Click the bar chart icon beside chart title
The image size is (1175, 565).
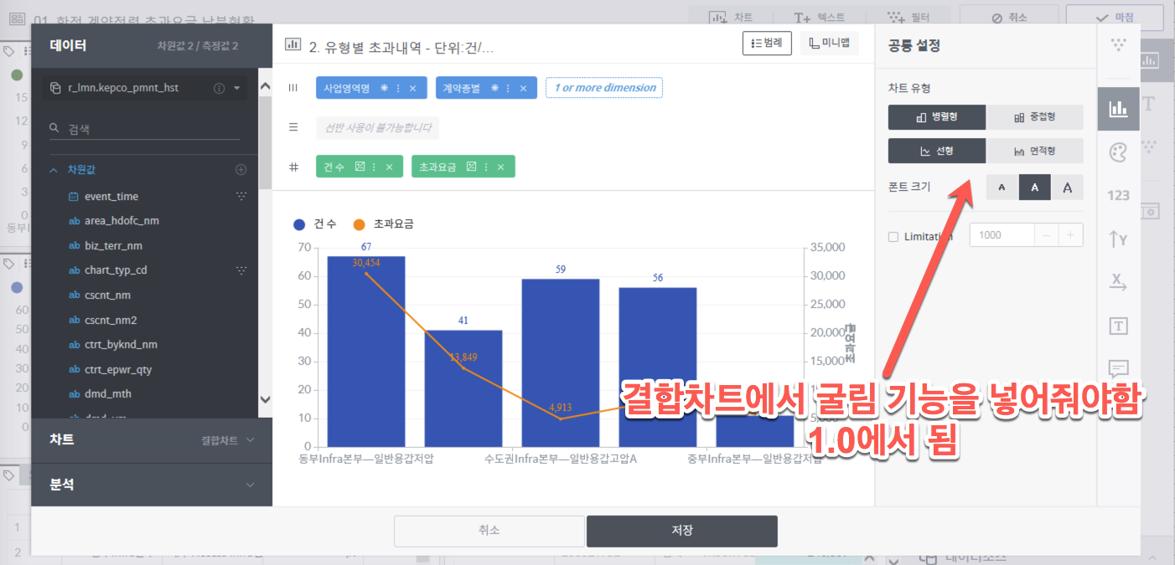coord(293,45)
